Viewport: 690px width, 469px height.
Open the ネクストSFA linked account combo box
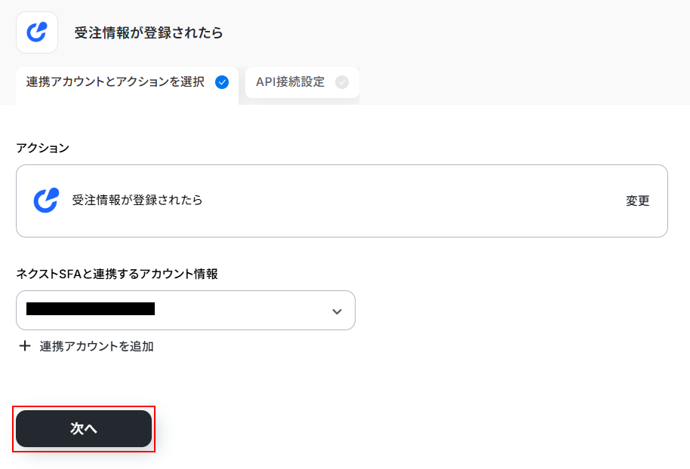226,310
